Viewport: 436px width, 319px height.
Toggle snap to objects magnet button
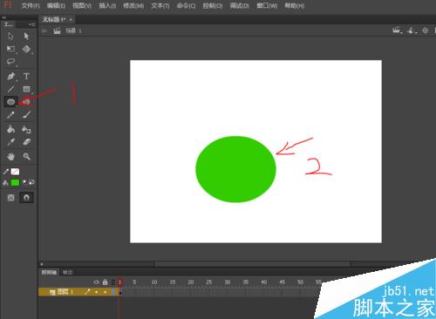[x=26, y=198]
